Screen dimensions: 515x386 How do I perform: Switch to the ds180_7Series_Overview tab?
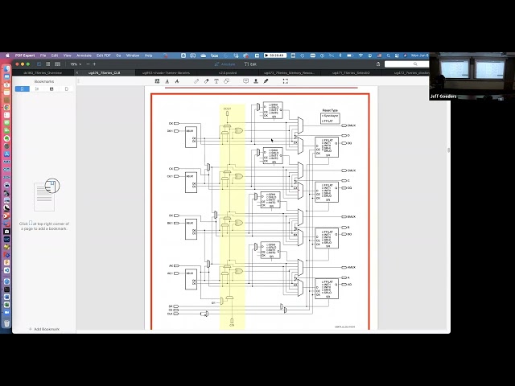[x=43, y=72]
